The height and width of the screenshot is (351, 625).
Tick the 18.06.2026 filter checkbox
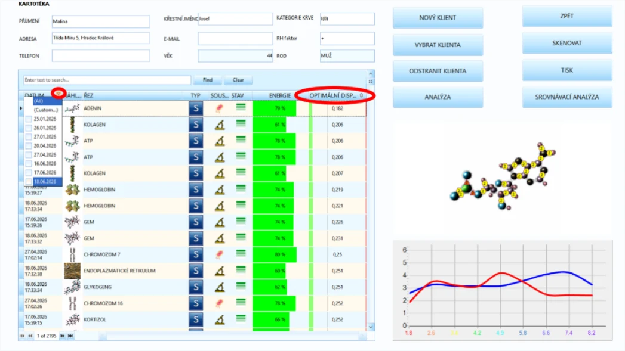[29, 182]
